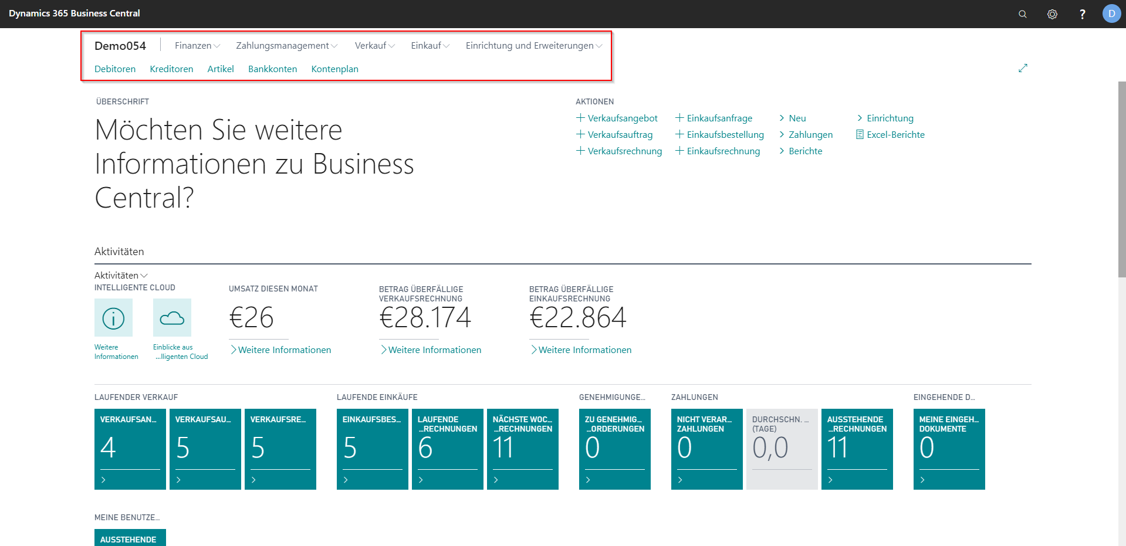Open the intelligent cloud insights icon
Image resolution: width=1126 pixels, height=546 pixels.
pyautogui.click(x=172, y=318)
